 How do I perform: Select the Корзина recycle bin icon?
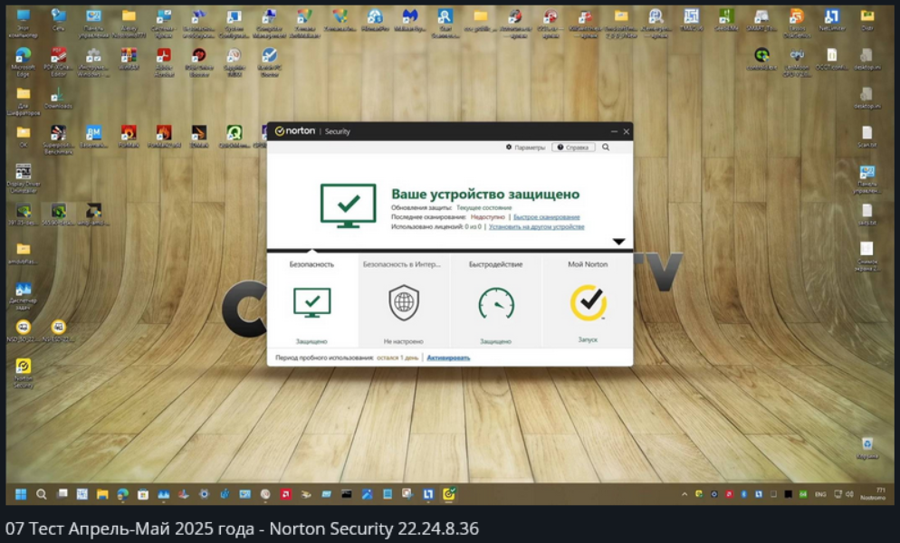(867, 448)
